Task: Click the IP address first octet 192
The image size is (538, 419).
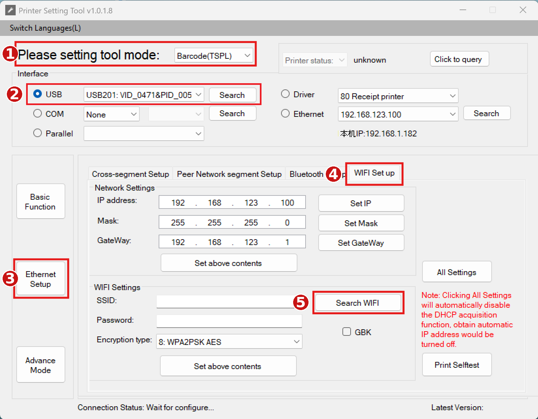Action: tap(178, 203)
